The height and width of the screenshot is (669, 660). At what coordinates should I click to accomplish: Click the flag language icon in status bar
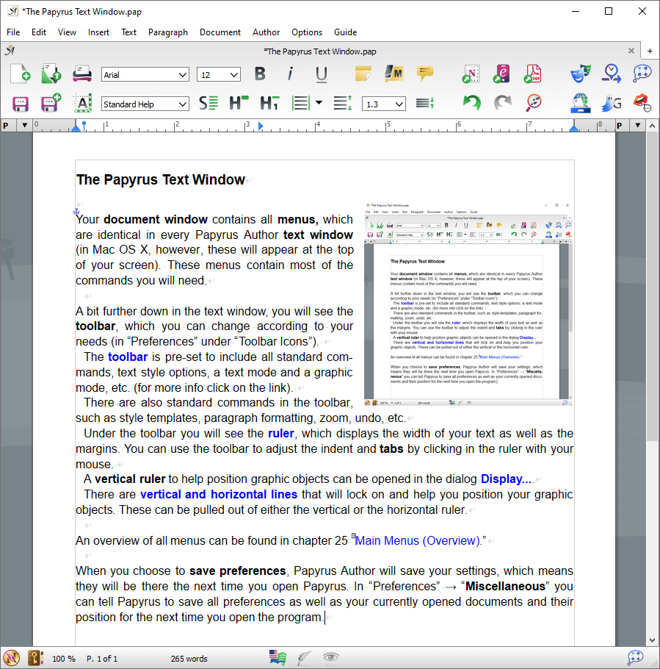278,657
